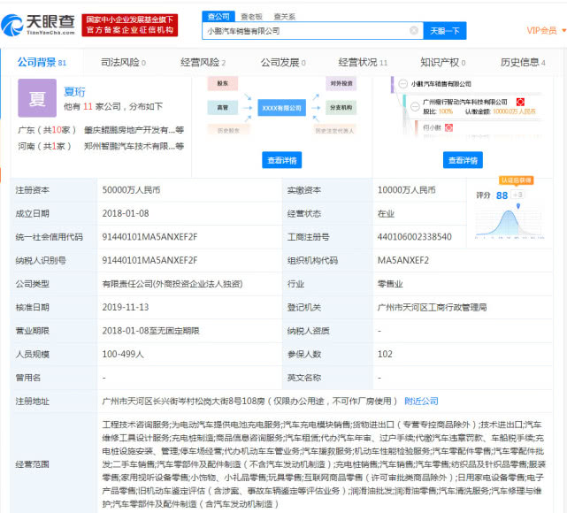Viewport: 567px width, 513px height.
Task: Click the score value 88
Action: [502, 195]
